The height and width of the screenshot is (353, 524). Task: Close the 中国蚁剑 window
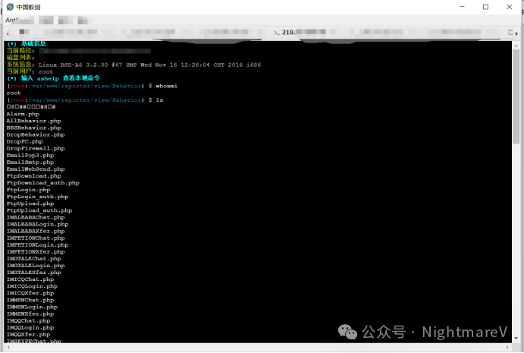(510, 7)
